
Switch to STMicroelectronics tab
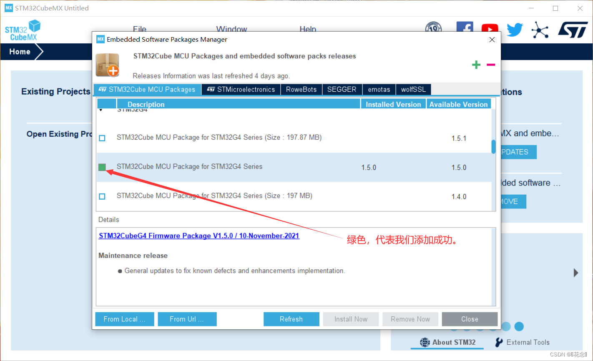point(241,90)
